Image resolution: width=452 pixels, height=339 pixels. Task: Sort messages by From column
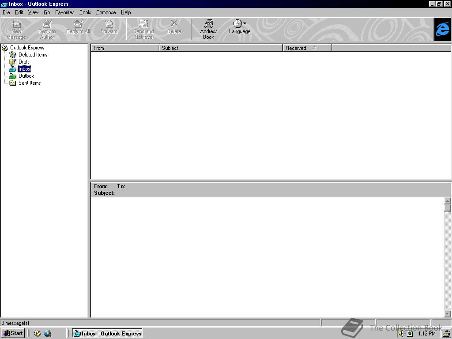point(125,48)
